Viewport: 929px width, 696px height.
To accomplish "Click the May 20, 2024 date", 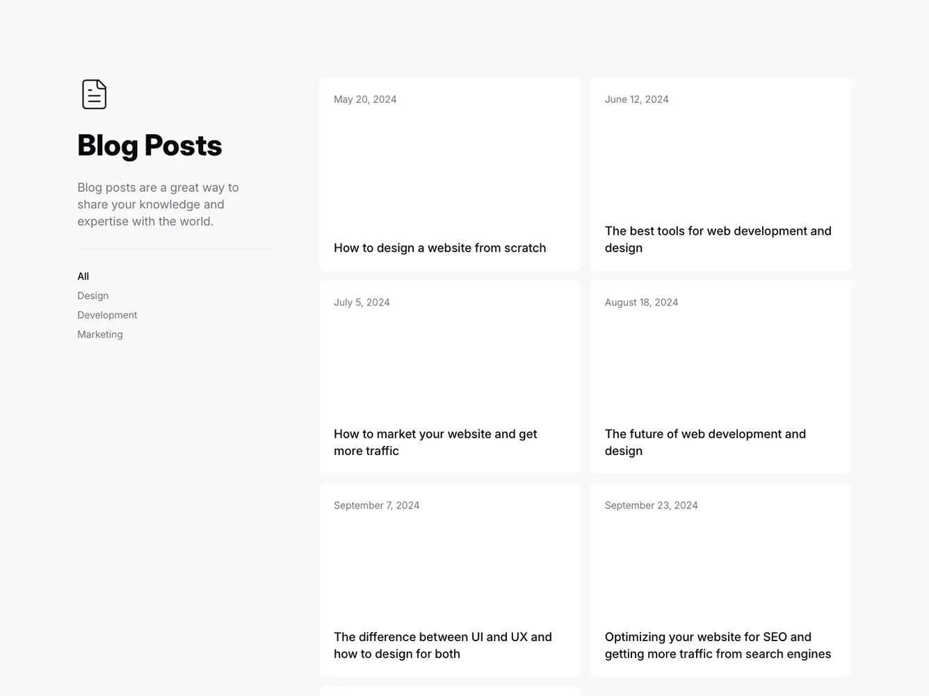I will (x=365, y=99).
